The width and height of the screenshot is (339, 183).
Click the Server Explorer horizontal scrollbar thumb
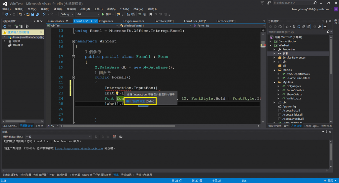pyautogui.click(x=15, y=121)
